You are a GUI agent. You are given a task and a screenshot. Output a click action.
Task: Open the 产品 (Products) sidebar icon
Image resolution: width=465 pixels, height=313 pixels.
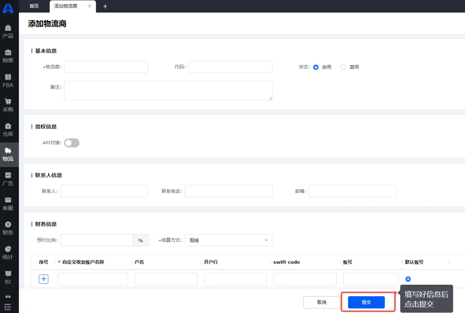coord(8,28)
